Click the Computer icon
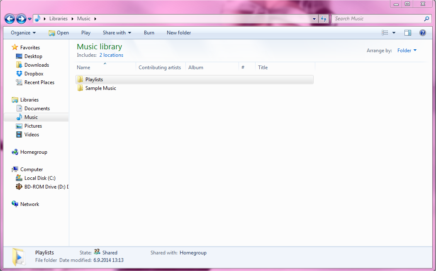Screen dimensions: 436x271 tap(15, 169)
